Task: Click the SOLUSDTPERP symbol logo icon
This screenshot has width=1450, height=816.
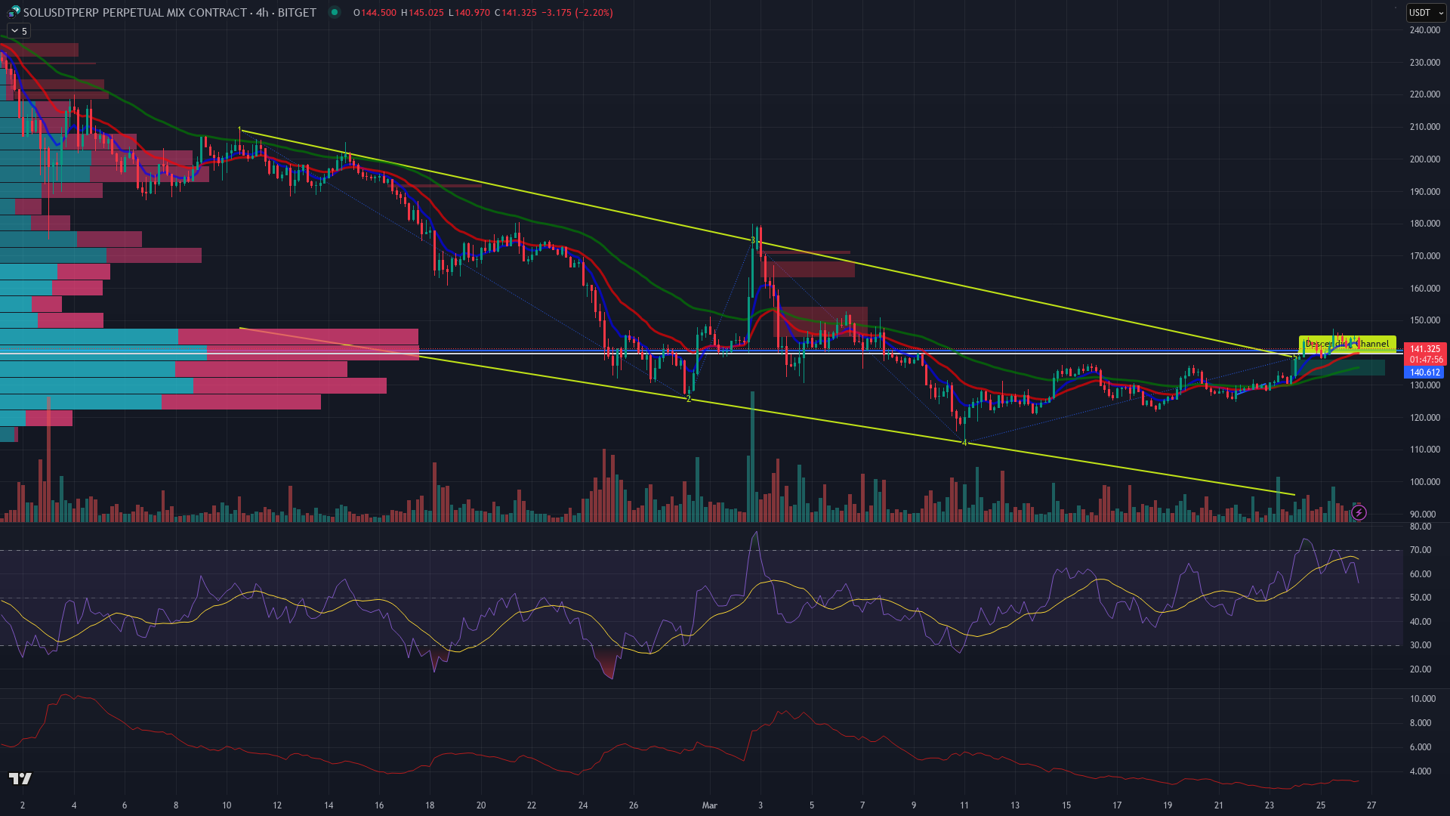Action: coord(14,12)
